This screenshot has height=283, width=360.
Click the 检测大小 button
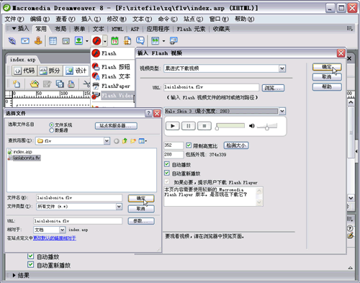236,145
